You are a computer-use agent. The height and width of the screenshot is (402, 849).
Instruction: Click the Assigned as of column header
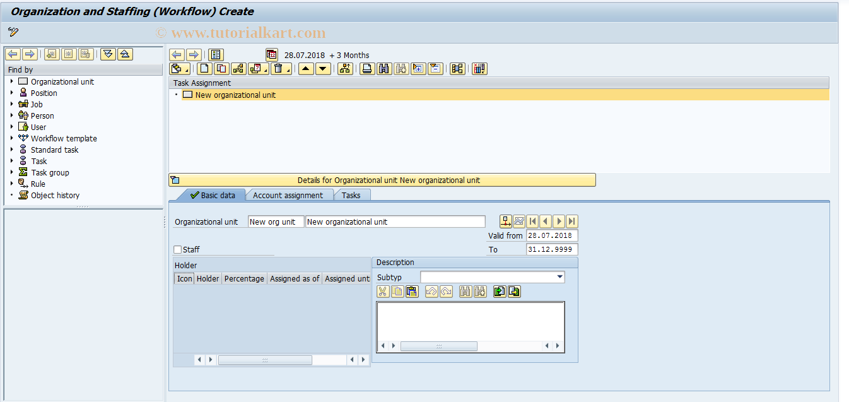coord(295,278)
